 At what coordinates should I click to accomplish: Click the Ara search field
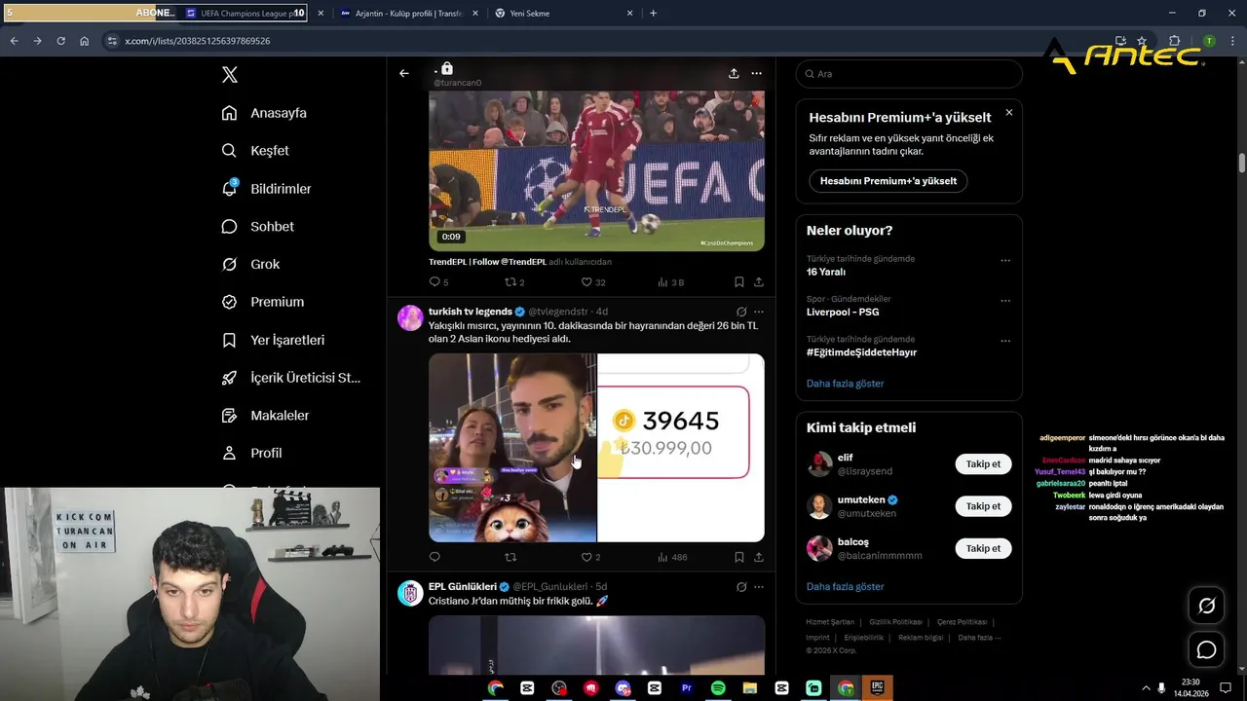pyautogui.click(x=909, y=74)
